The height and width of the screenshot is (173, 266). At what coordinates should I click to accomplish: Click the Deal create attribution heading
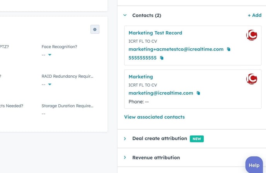tap(160, 138)
